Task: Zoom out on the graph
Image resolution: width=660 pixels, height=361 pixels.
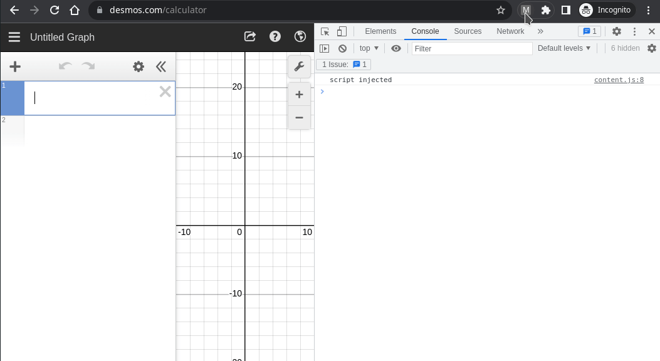Action: 299,117
